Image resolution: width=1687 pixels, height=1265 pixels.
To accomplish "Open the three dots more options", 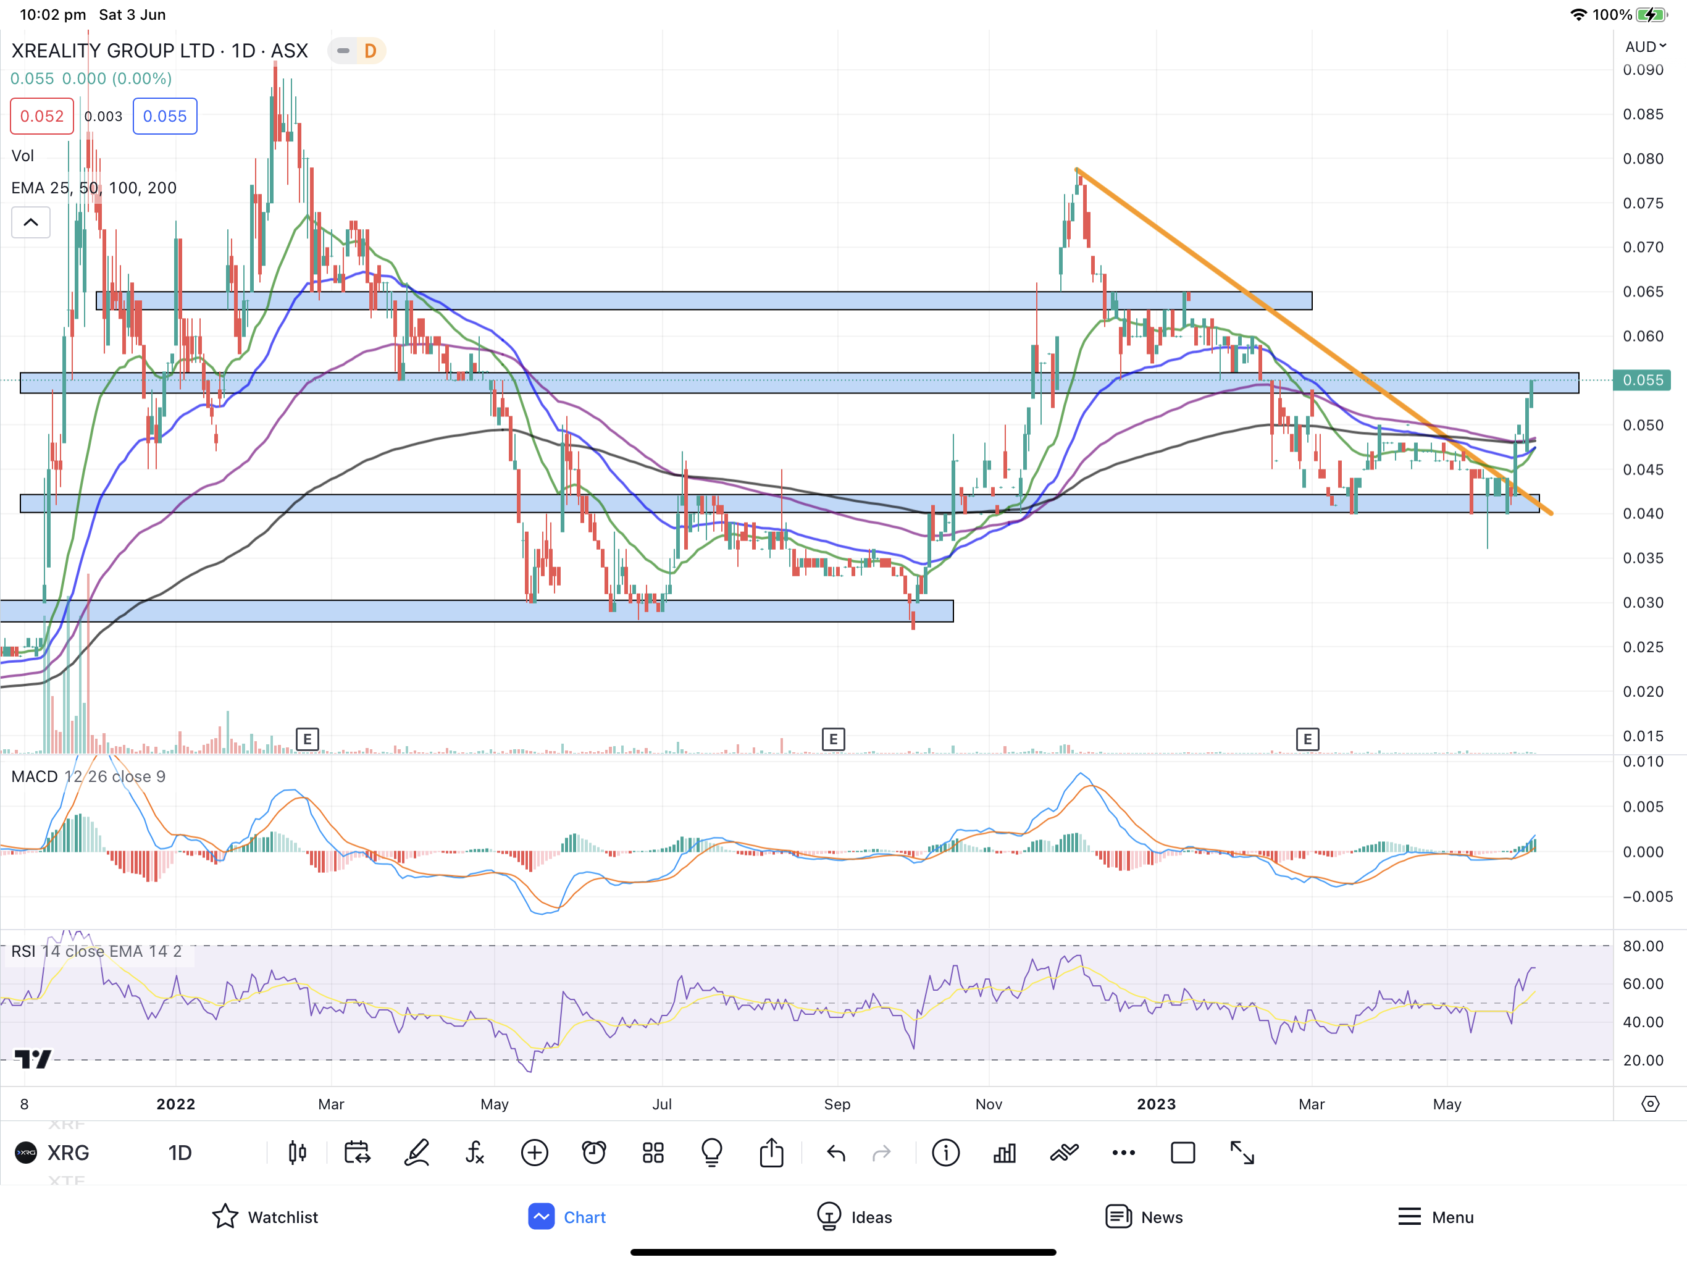I will click(1123, 1153).
